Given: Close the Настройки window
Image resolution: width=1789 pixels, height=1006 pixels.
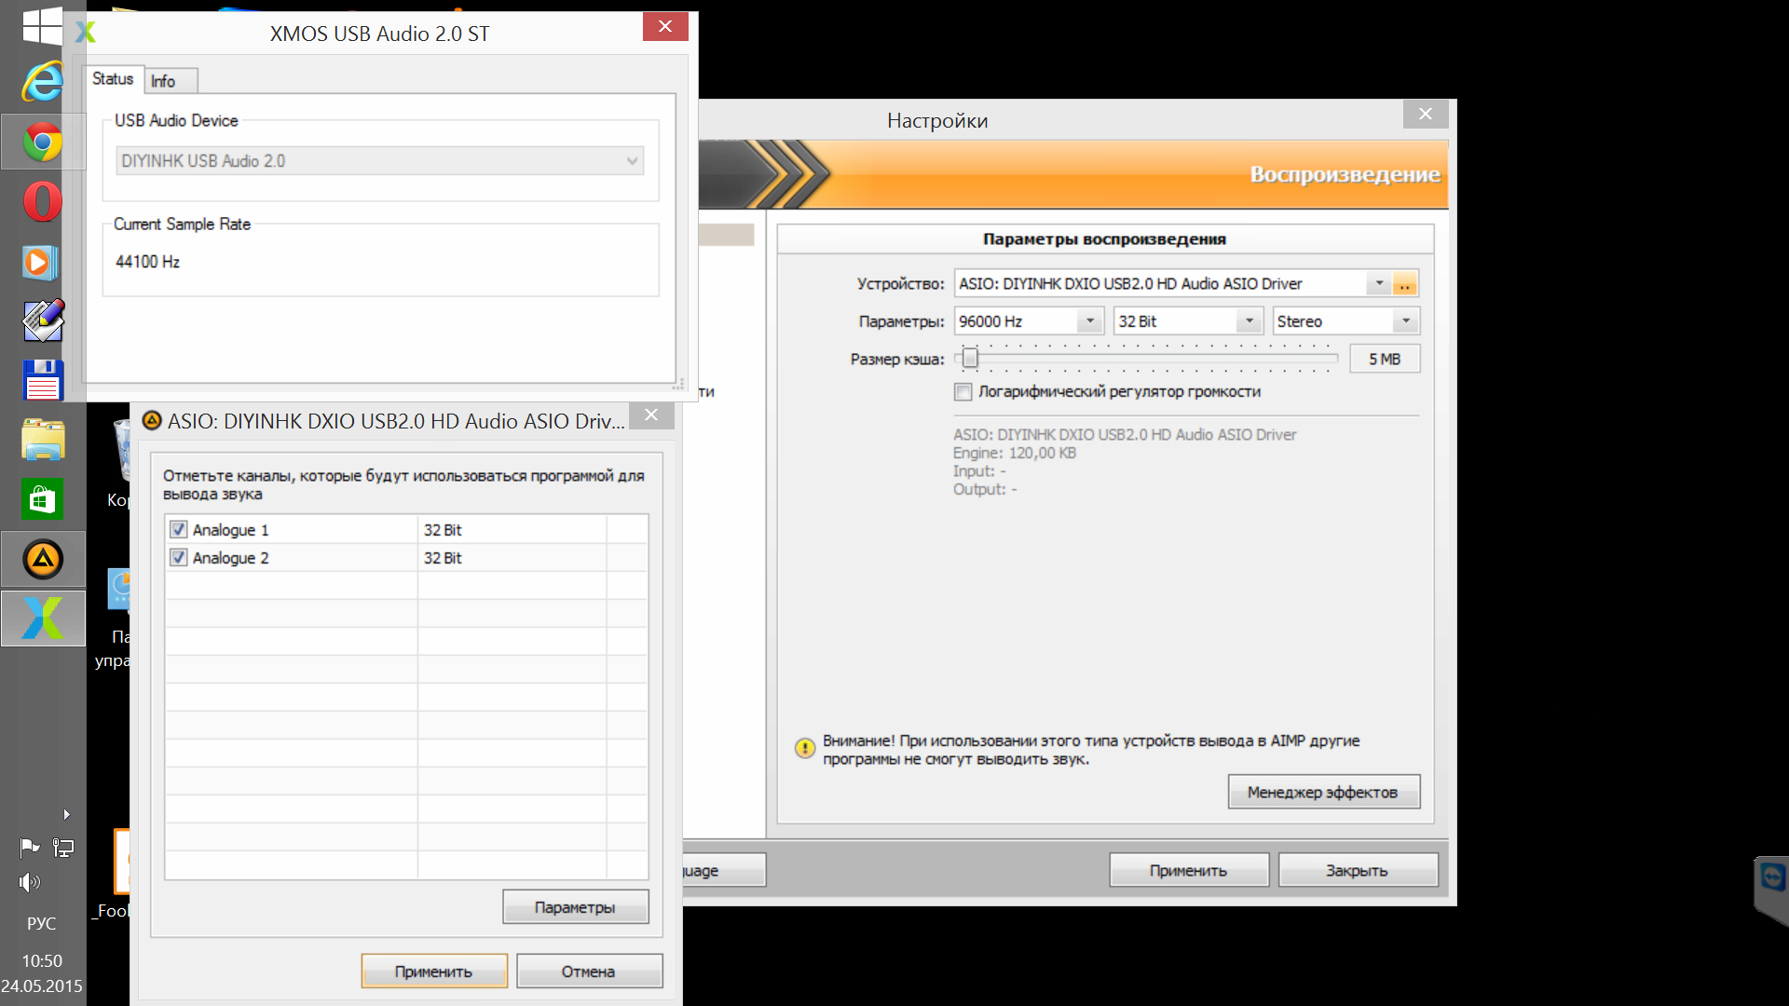Looking at the screenshot, I should coord(1426,114).
